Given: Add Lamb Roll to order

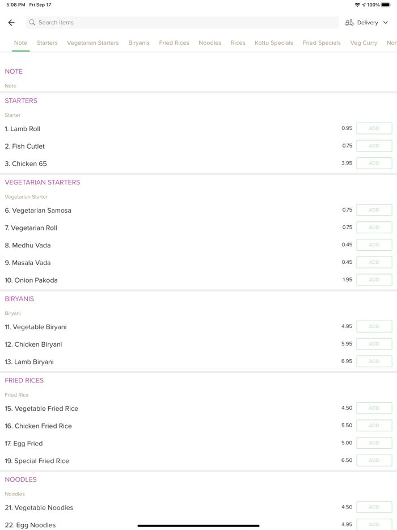Looking at the screenshot, I should pos(374,128).
